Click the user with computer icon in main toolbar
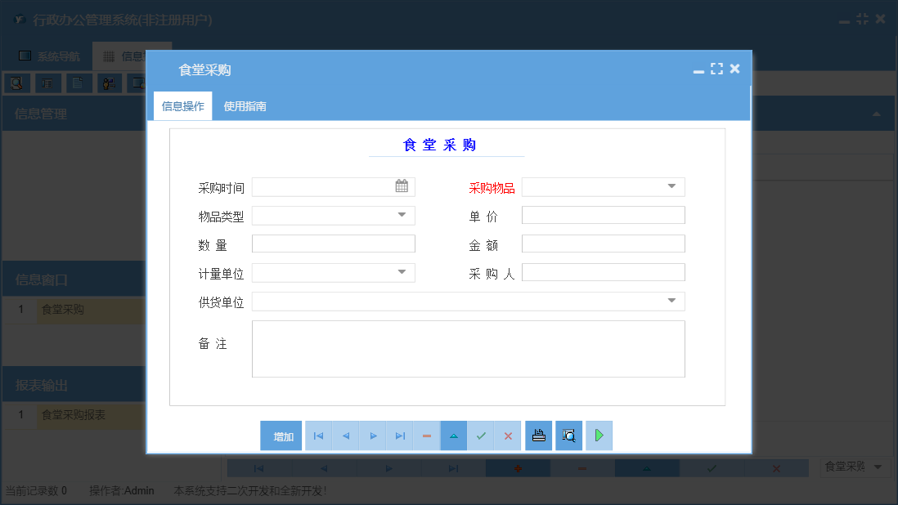Image resolution: width=898 pixels, height=505 pixels. coord(109,83)
